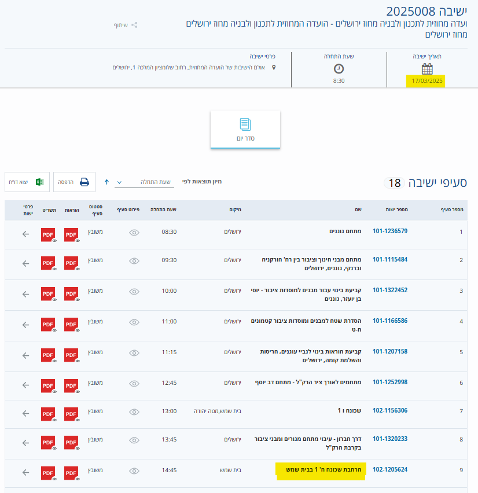
Task: View item details eye icon for row 6
Action: tap(134, 384)
